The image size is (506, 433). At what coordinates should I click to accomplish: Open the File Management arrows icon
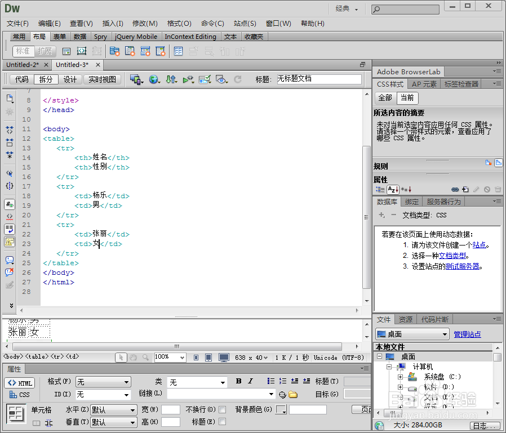click(171, 79)
